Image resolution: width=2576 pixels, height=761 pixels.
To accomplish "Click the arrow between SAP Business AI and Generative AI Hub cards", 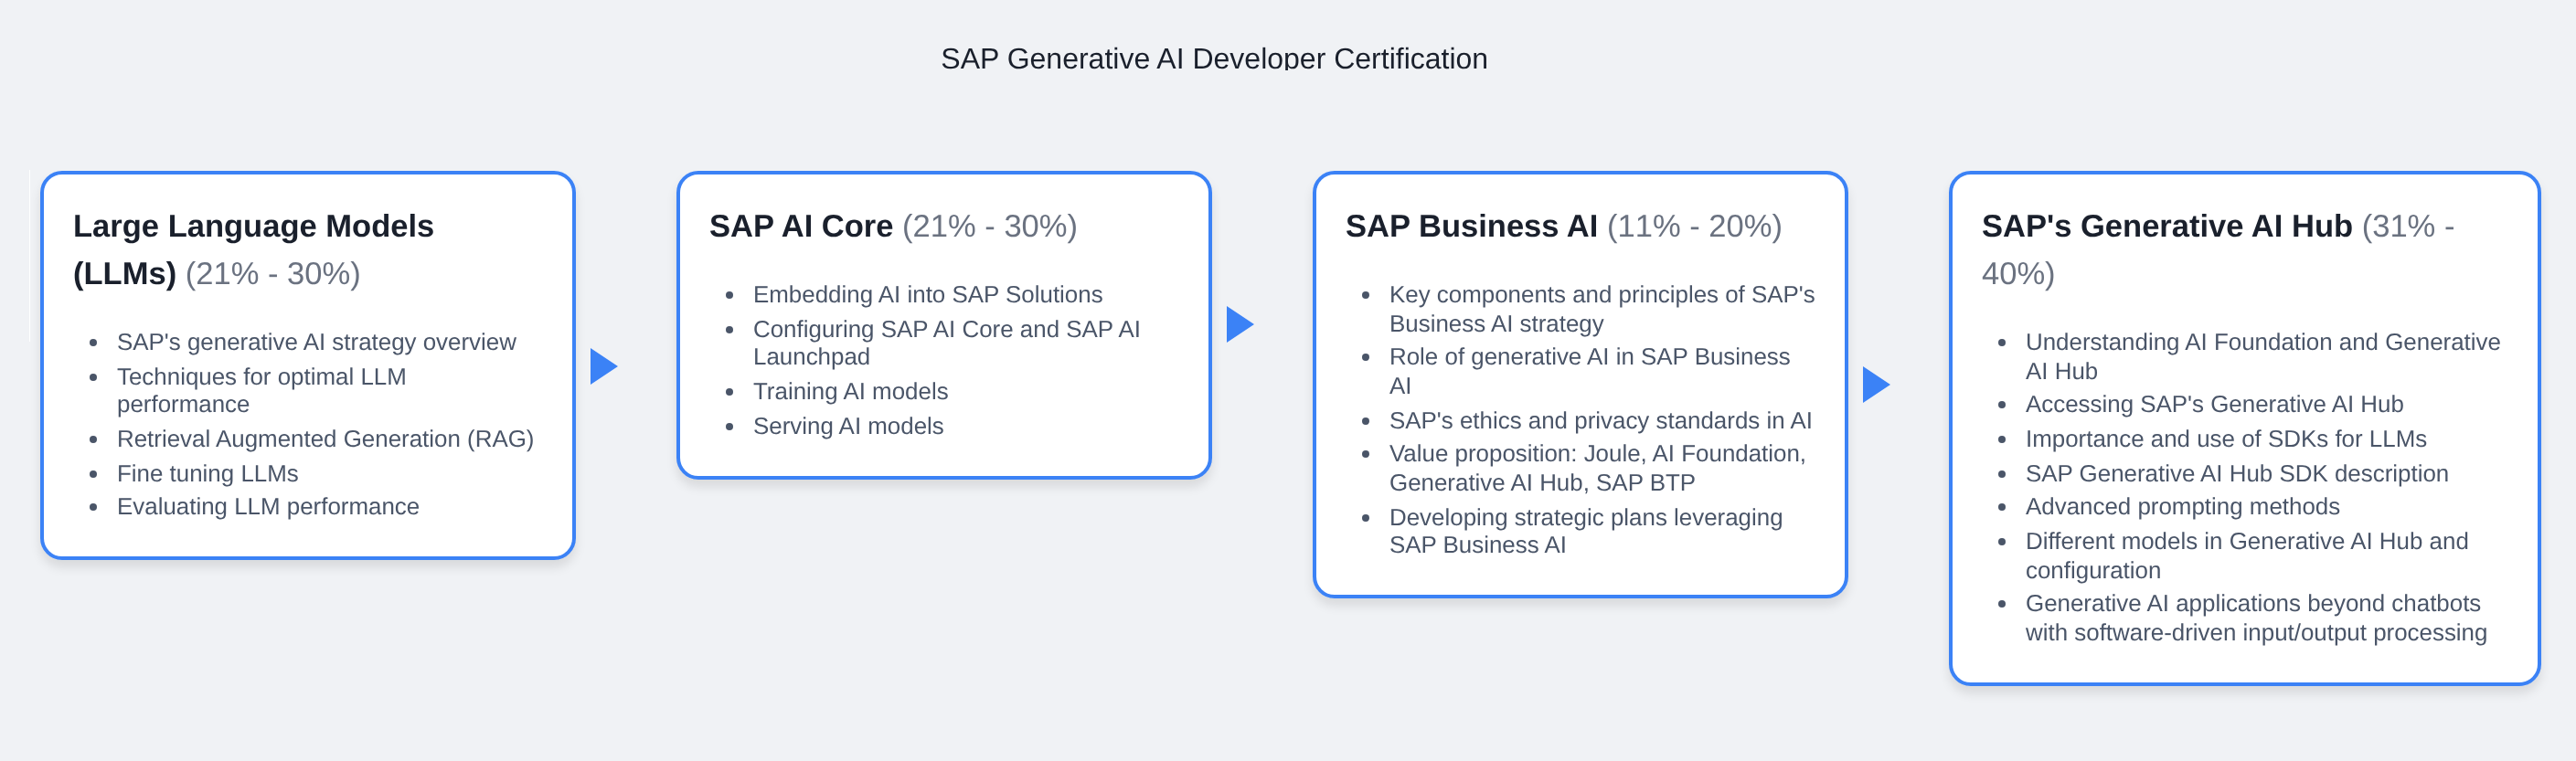I will (1875, 384).
